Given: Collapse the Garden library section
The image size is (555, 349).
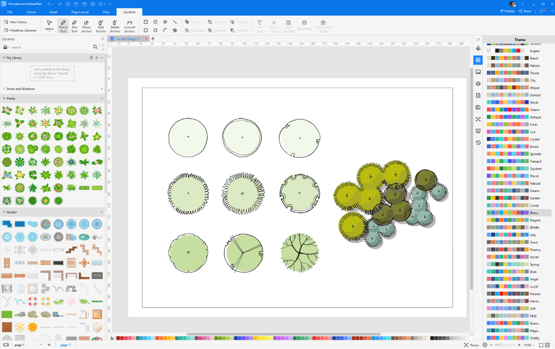Looking at the screenshot, I should pyautogui.click(x=4, y=212).
